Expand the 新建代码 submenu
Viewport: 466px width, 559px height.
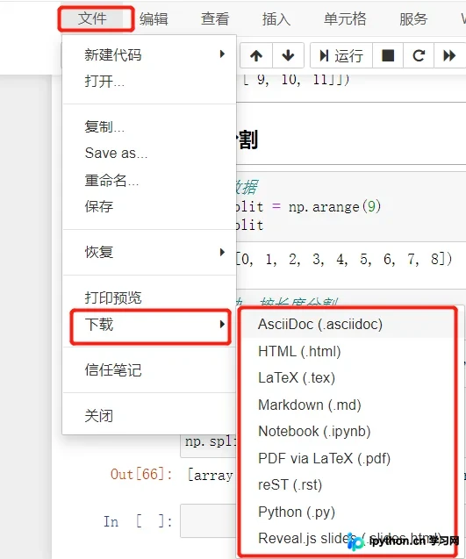pyautogui.click(x=149, y=54)
